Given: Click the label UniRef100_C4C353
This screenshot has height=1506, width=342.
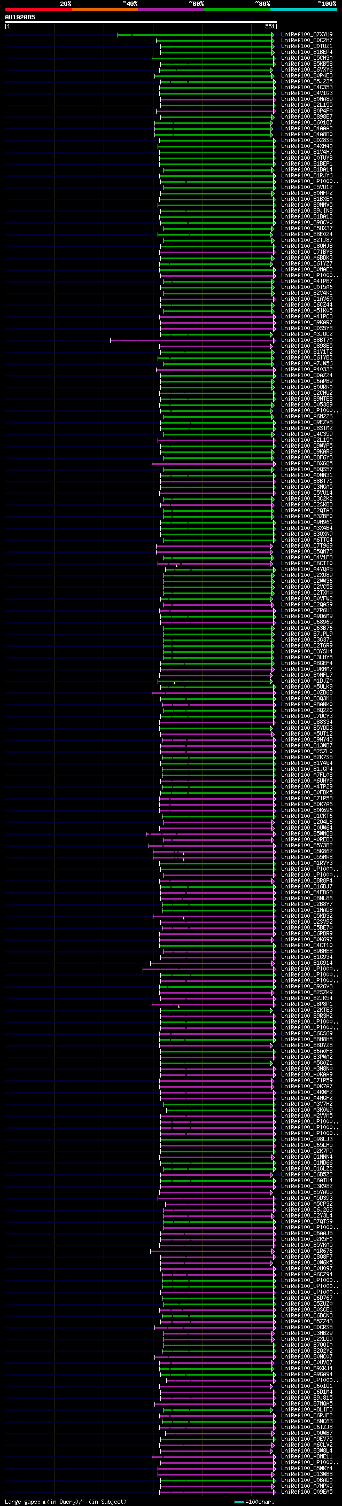Looking at the screenshot, I should 306,87.
